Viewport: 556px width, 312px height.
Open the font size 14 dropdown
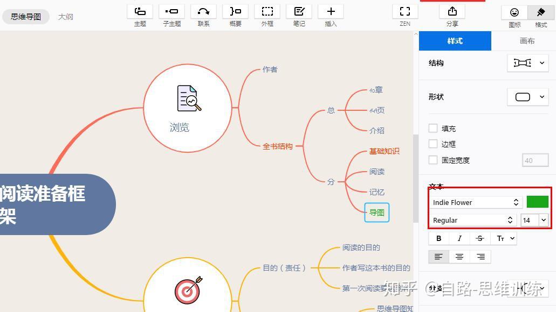coord(543,220)
